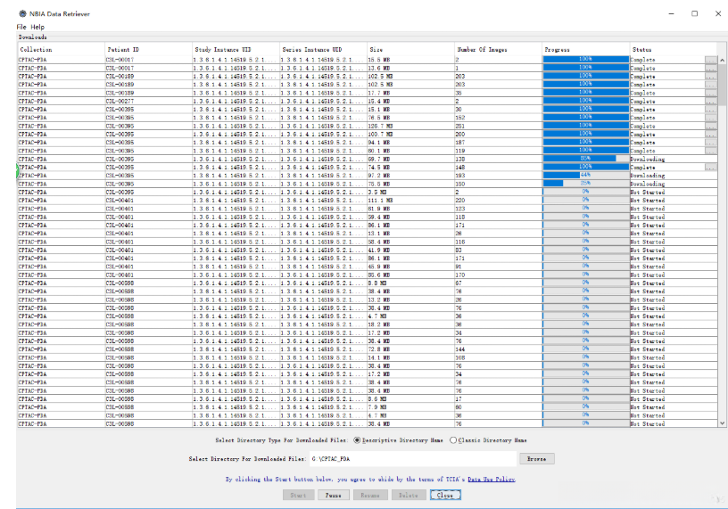Click the Browse button
This screenshot has width=728, height=509.
coord(537,459)
